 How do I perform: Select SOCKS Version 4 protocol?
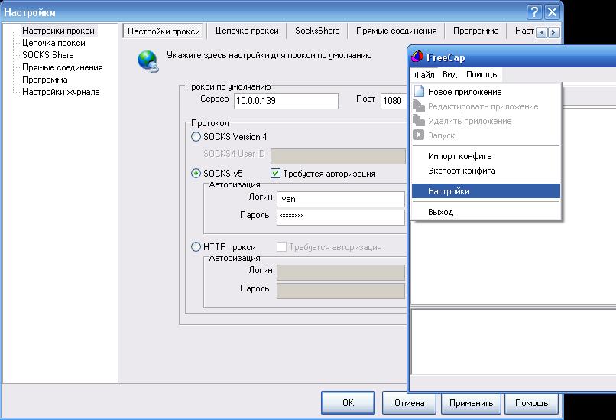coord(196,137)
